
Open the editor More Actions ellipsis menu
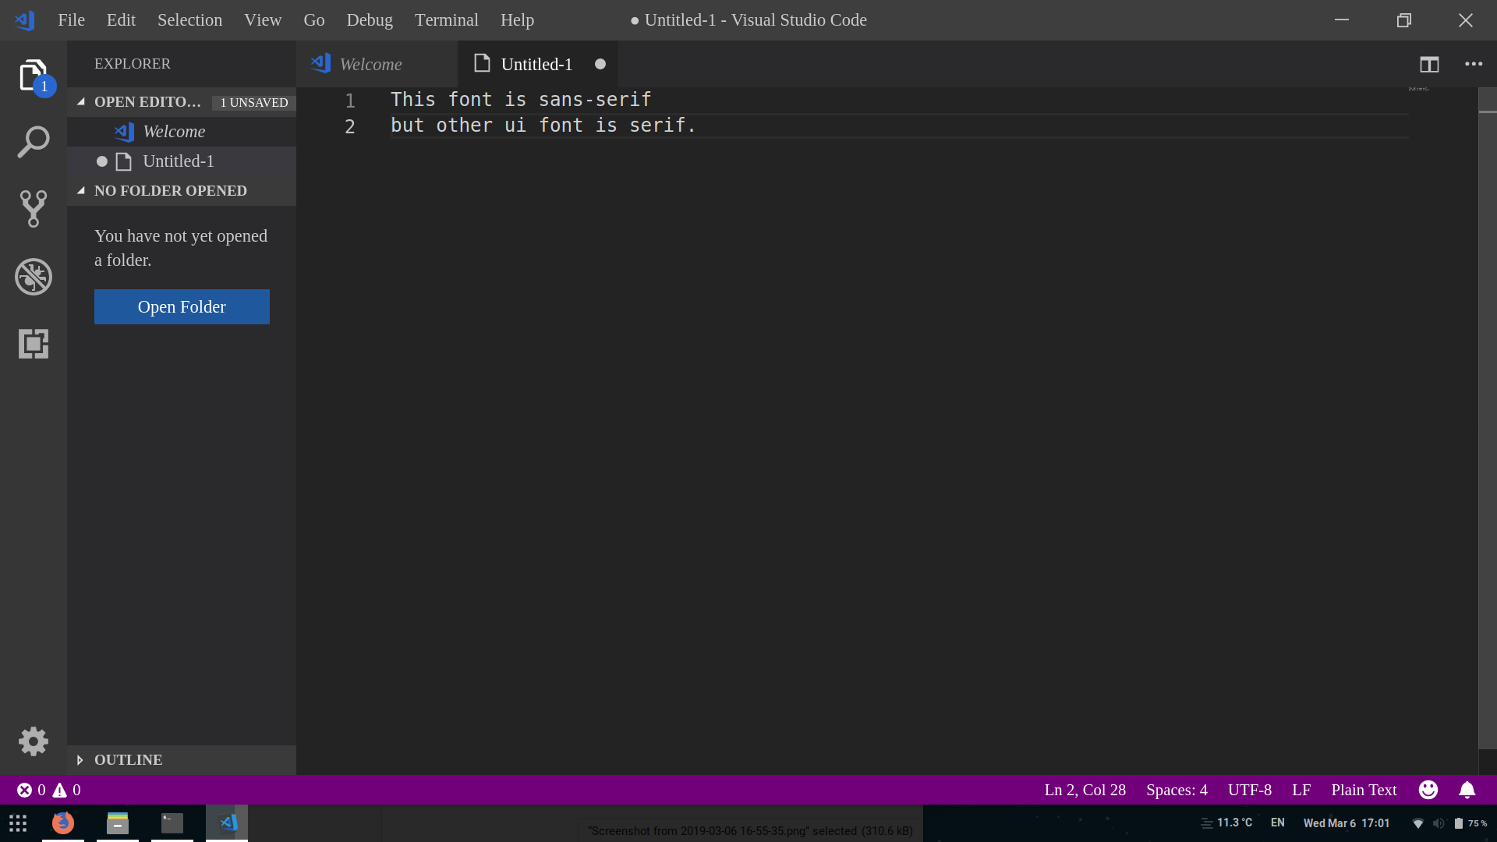(1474, 64)
